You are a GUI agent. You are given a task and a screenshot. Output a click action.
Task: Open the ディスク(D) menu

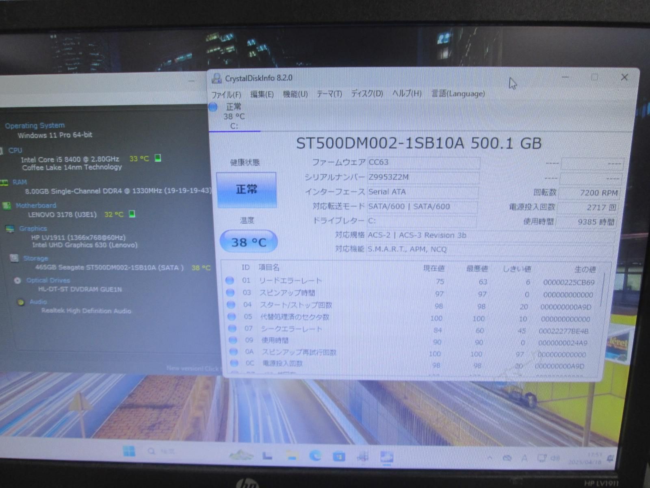367,94
